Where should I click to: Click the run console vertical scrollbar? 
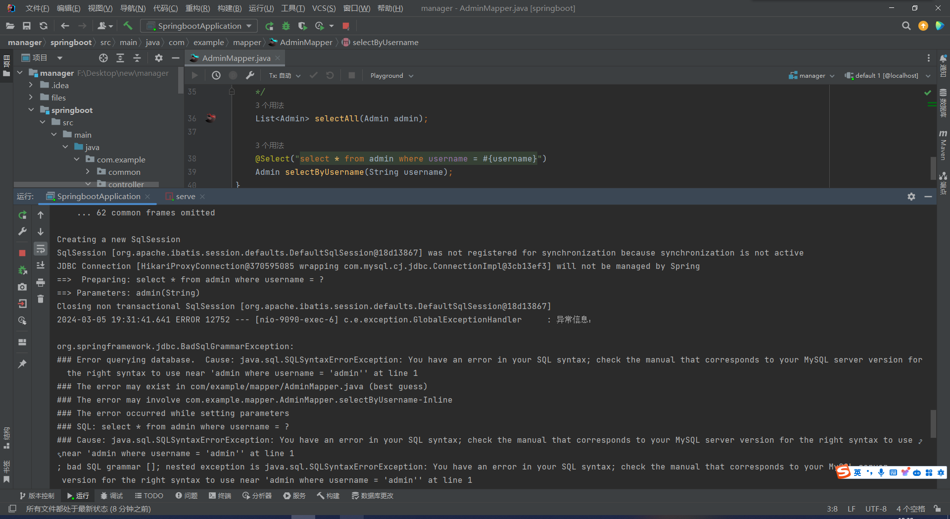pos(933,423)
